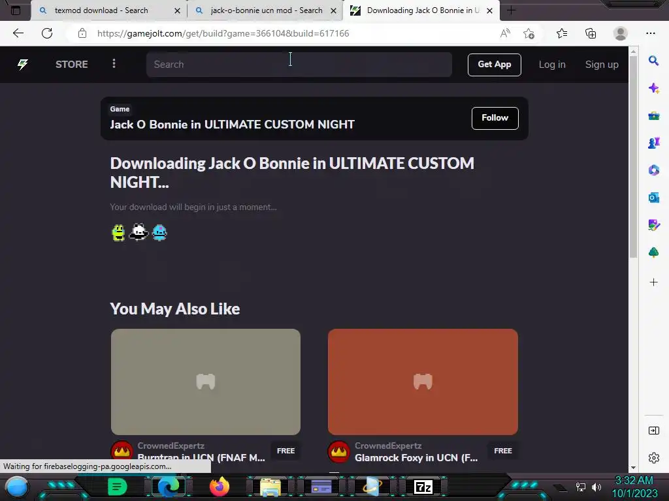
Task: Click the FREE tag on Burntrap in UCN
Action: point(286,451)
